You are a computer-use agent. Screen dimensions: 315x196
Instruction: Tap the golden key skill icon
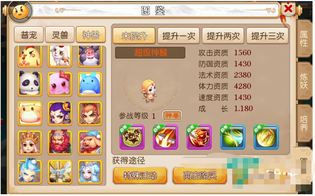(266, 137)
